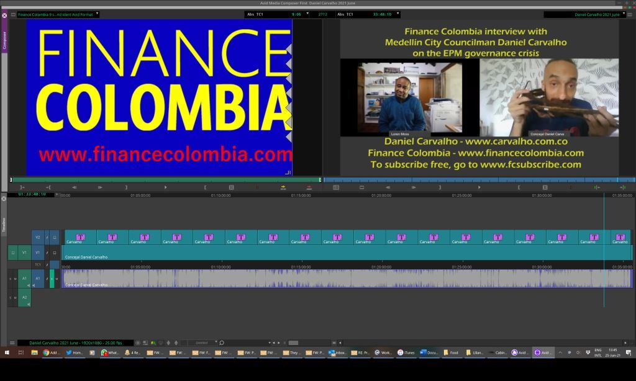Open source monitor timecode display dropdown

(307, 14)
